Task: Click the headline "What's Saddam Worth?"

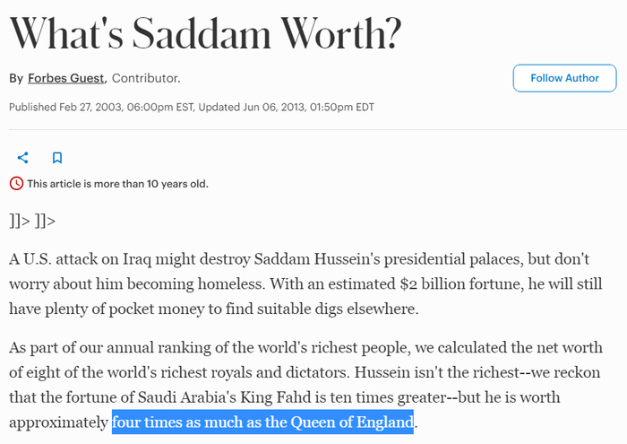Action: pos(205,32)
